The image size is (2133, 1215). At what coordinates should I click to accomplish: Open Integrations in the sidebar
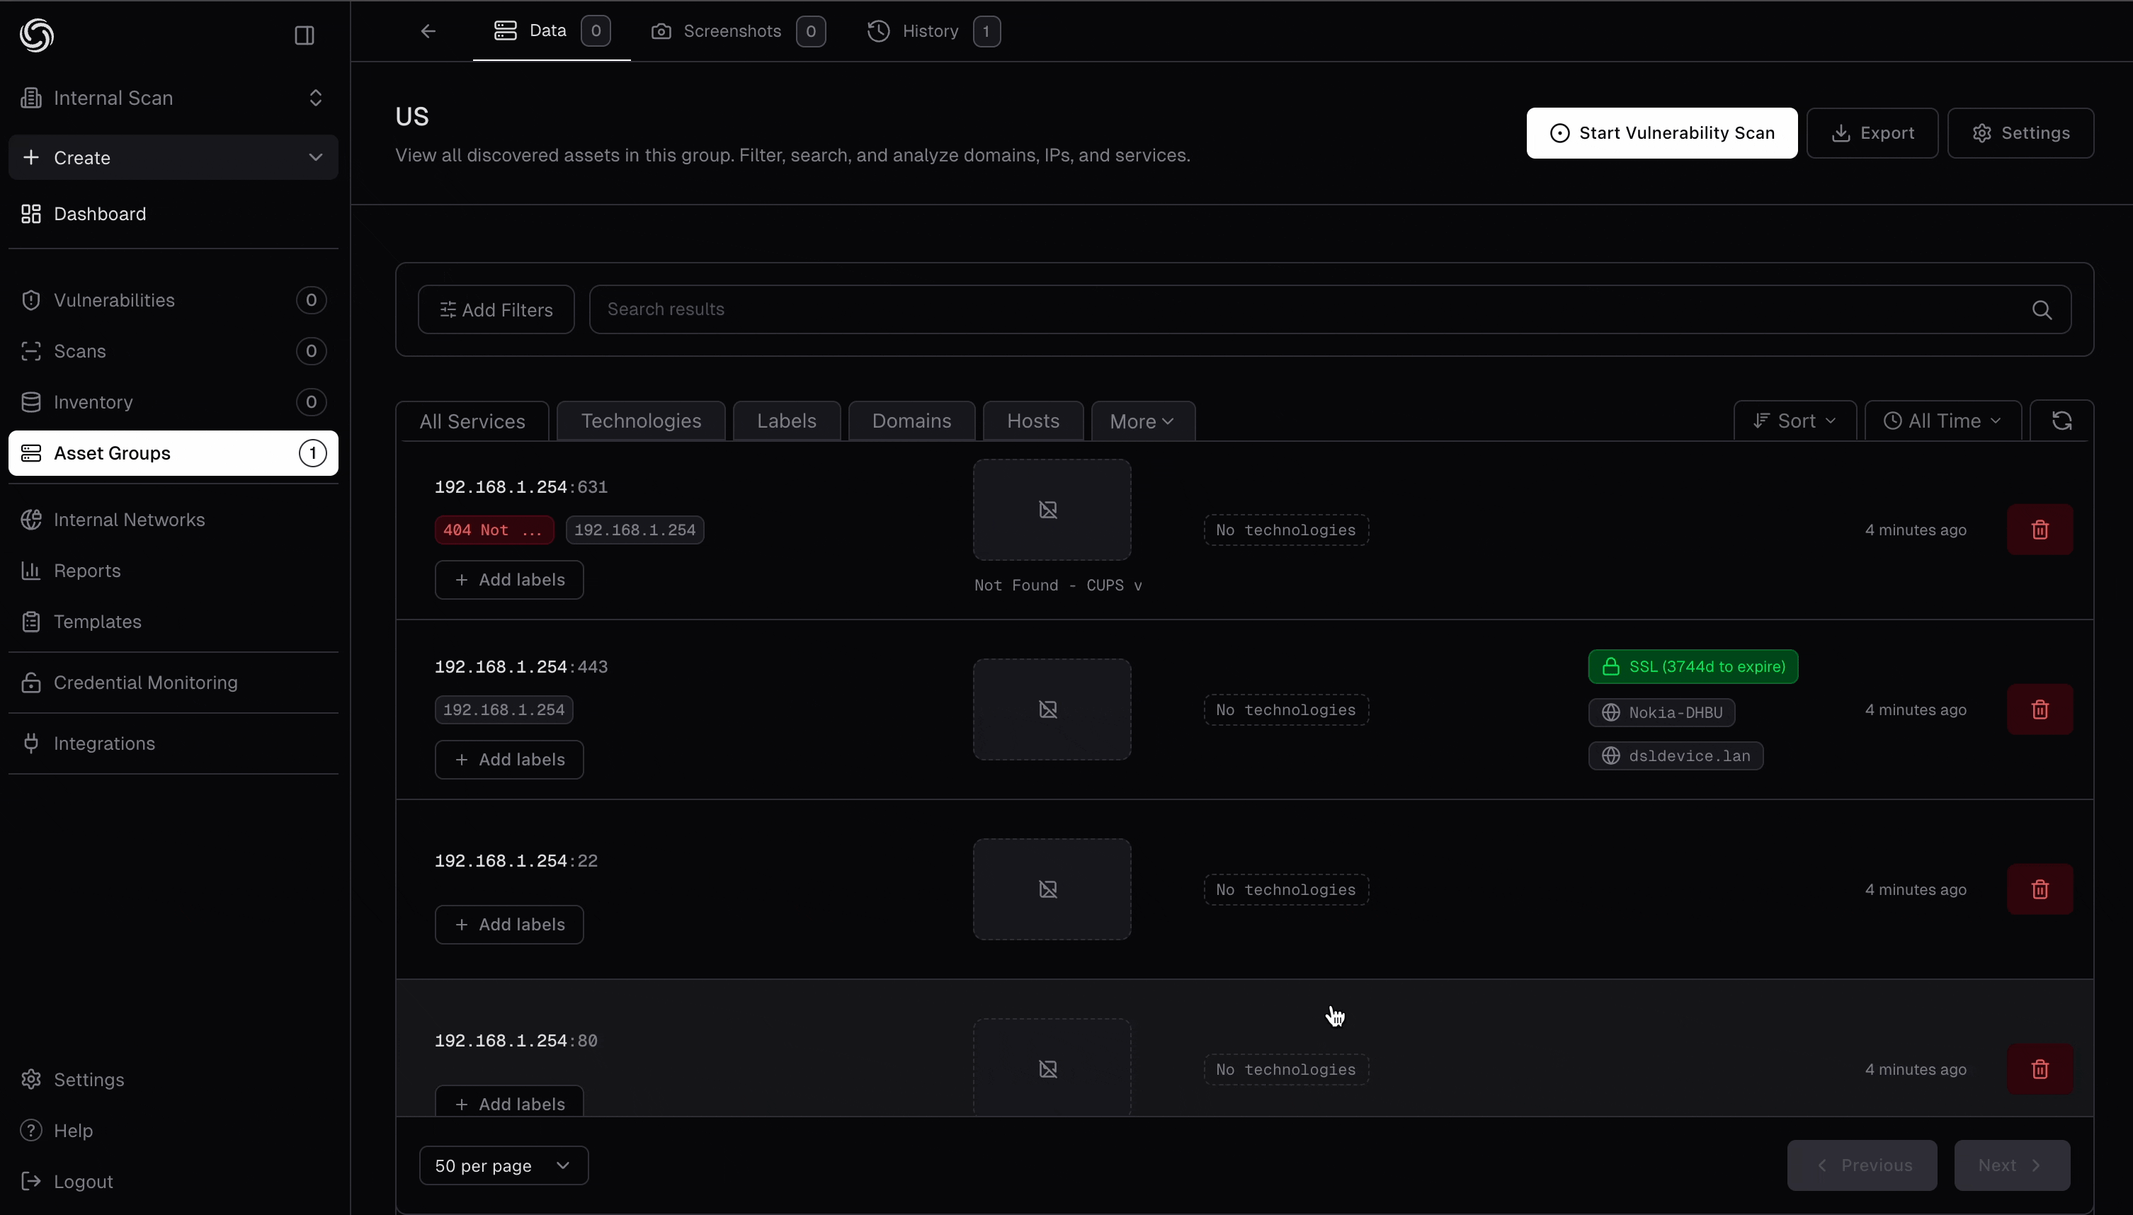point(173,743)
